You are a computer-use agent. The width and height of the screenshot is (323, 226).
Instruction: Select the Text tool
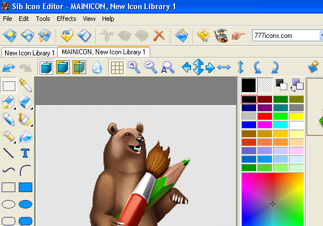pyautogui.click(x=25, y=153)
